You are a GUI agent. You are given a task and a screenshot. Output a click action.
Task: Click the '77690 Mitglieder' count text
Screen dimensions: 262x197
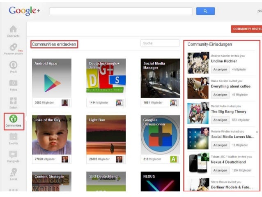pyautogui.click(x=45, y=159)
